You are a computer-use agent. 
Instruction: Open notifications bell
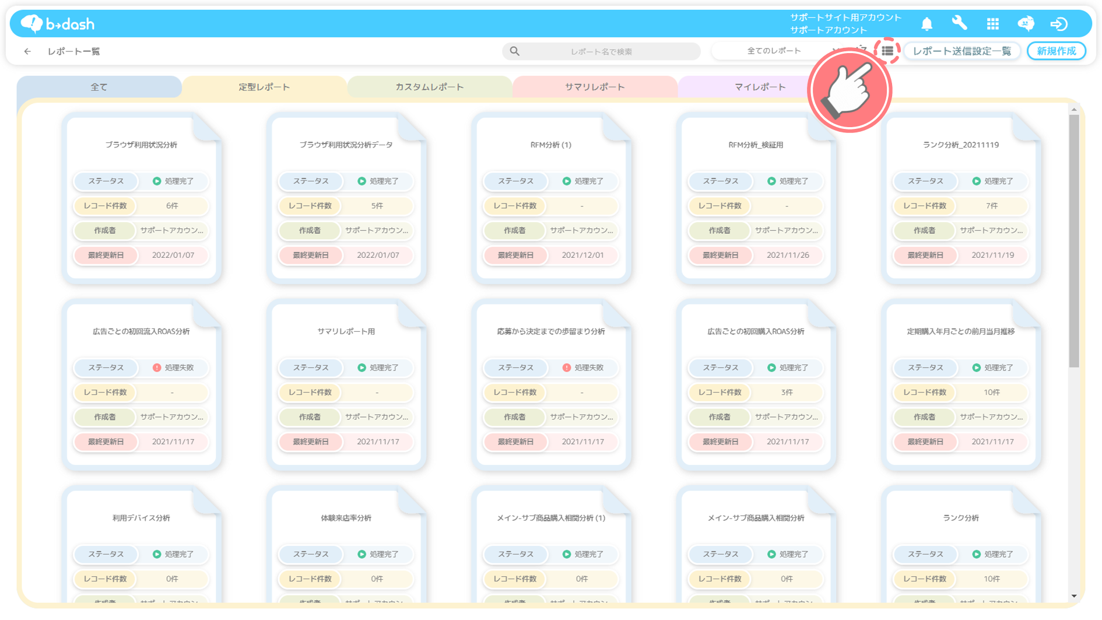pos(926,24)
